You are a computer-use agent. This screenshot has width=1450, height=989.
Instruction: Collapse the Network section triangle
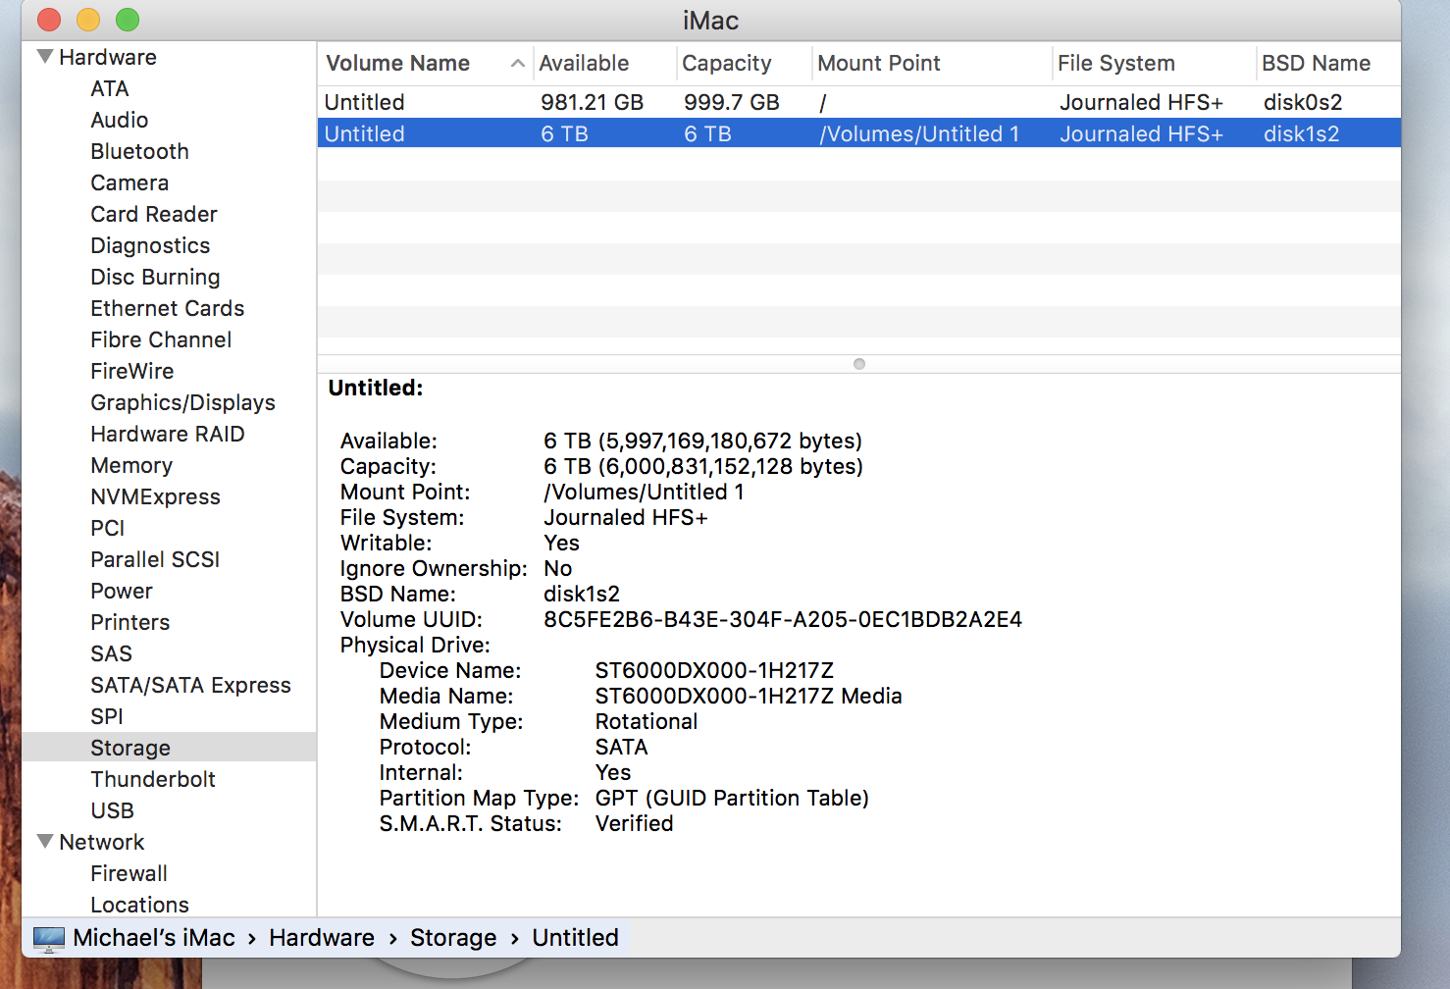tap(45, 842)
